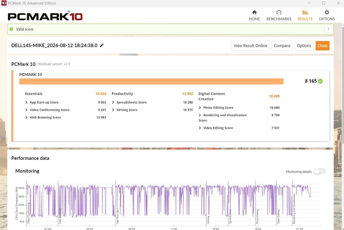This screenshot has width=344, height=230.
Task: Click the Spreadsheets marker in monitoring chart
Action: (x=230, y=216)
